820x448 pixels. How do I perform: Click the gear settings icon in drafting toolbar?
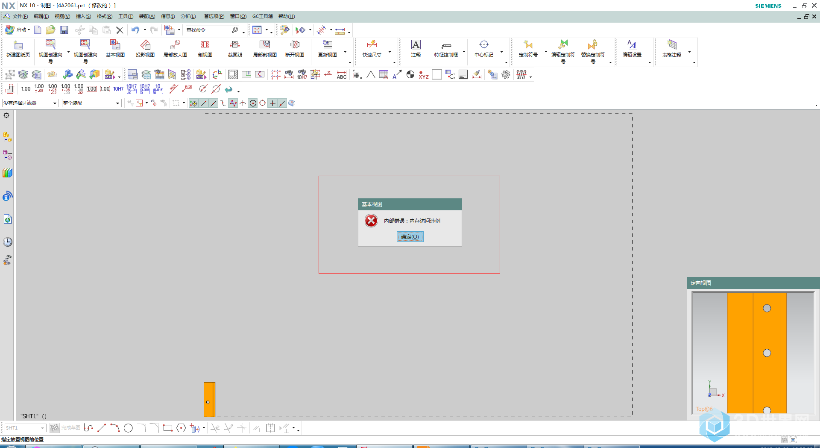pos(506,75)
